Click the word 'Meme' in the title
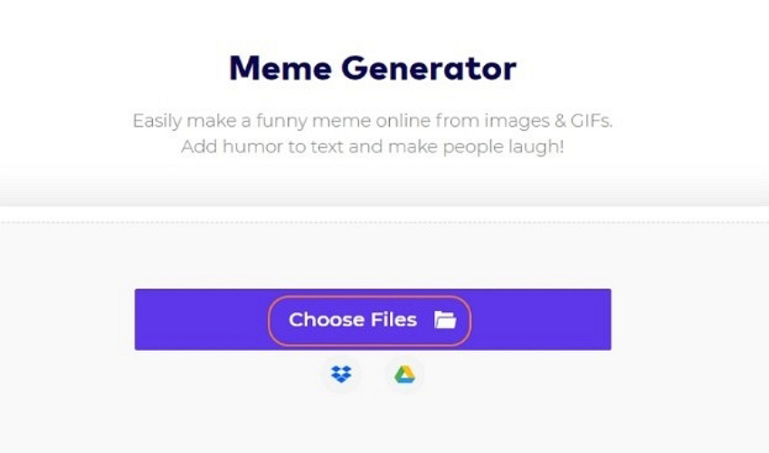The height and width of the screenshot is (453, 769). coord(280,68)
